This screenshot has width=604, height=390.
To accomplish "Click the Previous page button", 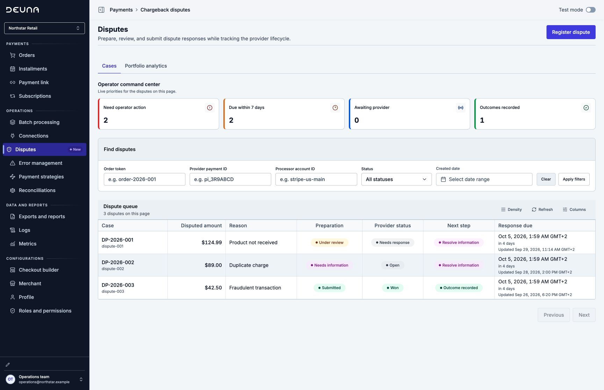I will [554, 315].
